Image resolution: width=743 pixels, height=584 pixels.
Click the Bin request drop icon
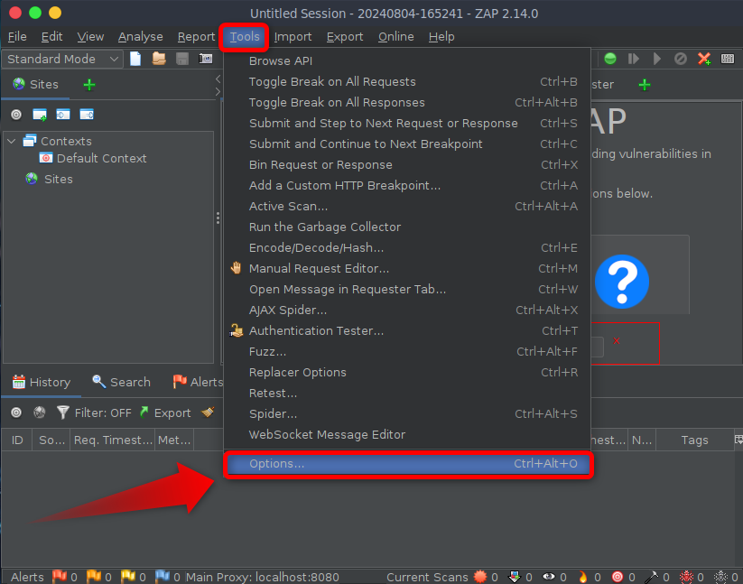(681, 59)
